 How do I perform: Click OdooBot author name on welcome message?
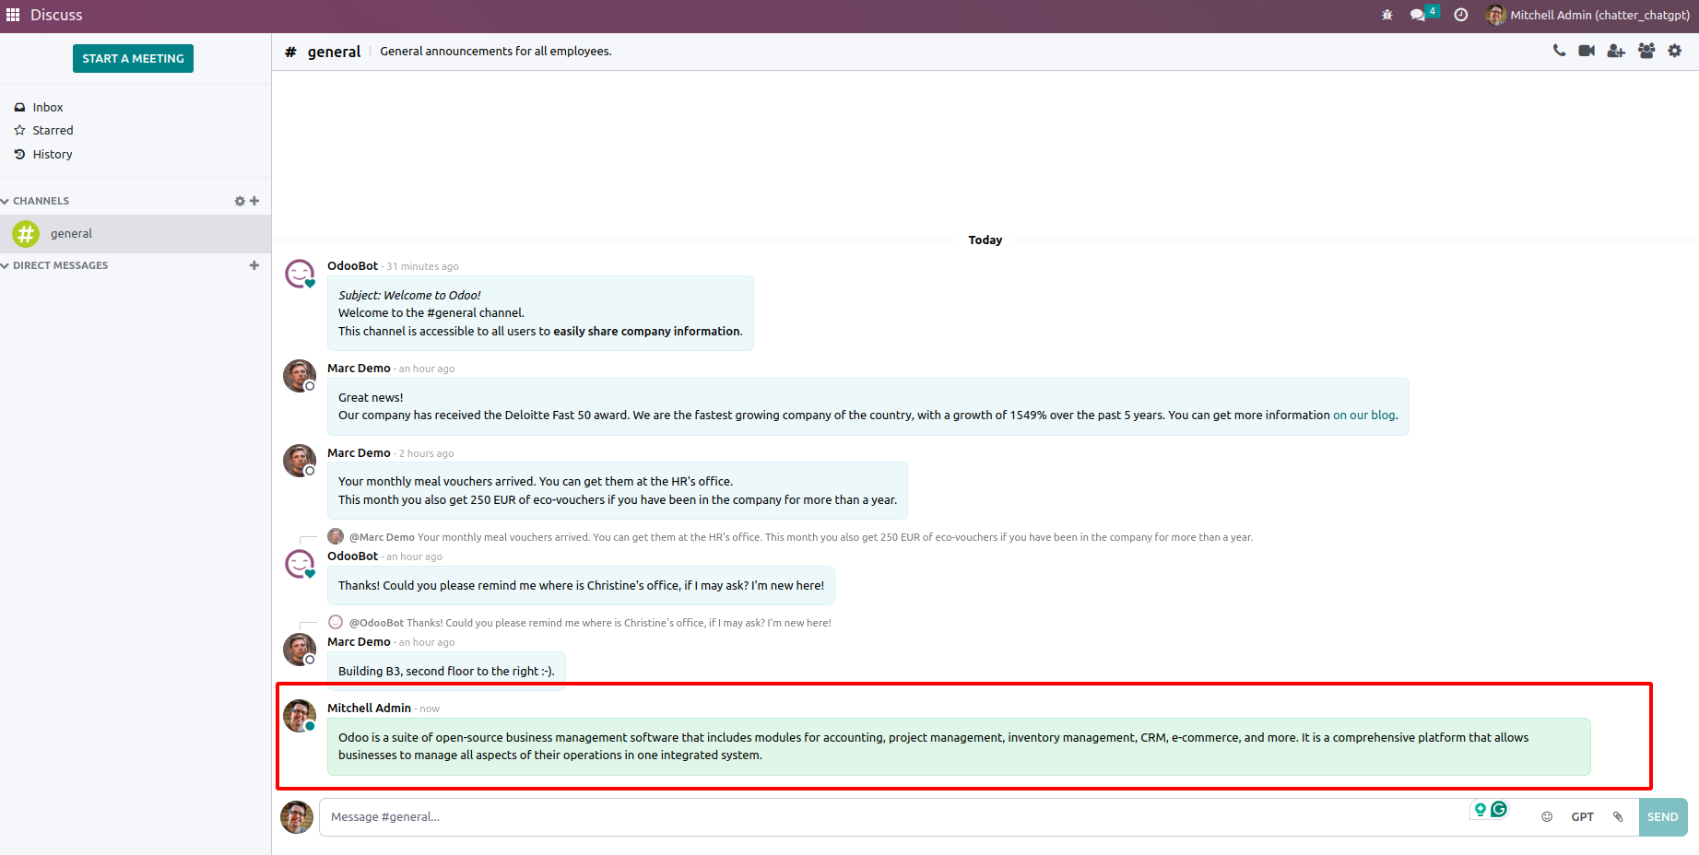point(352,266)
